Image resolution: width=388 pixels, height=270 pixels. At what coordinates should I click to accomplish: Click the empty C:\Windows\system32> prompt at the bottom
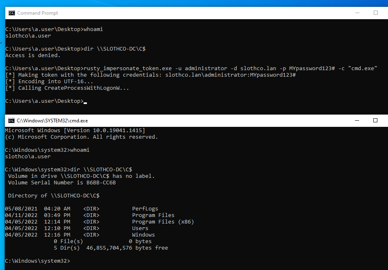38,261
